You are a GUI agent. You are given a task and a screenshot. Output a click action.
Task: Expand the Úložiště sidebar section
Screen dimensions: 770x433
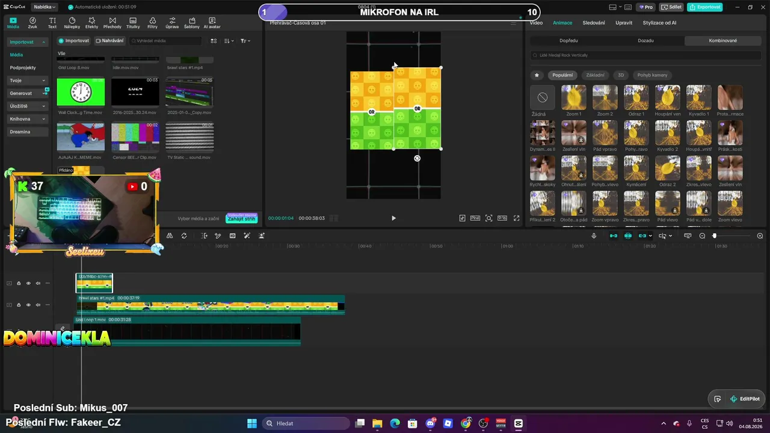pyautogui.click(x=28, y=106)
